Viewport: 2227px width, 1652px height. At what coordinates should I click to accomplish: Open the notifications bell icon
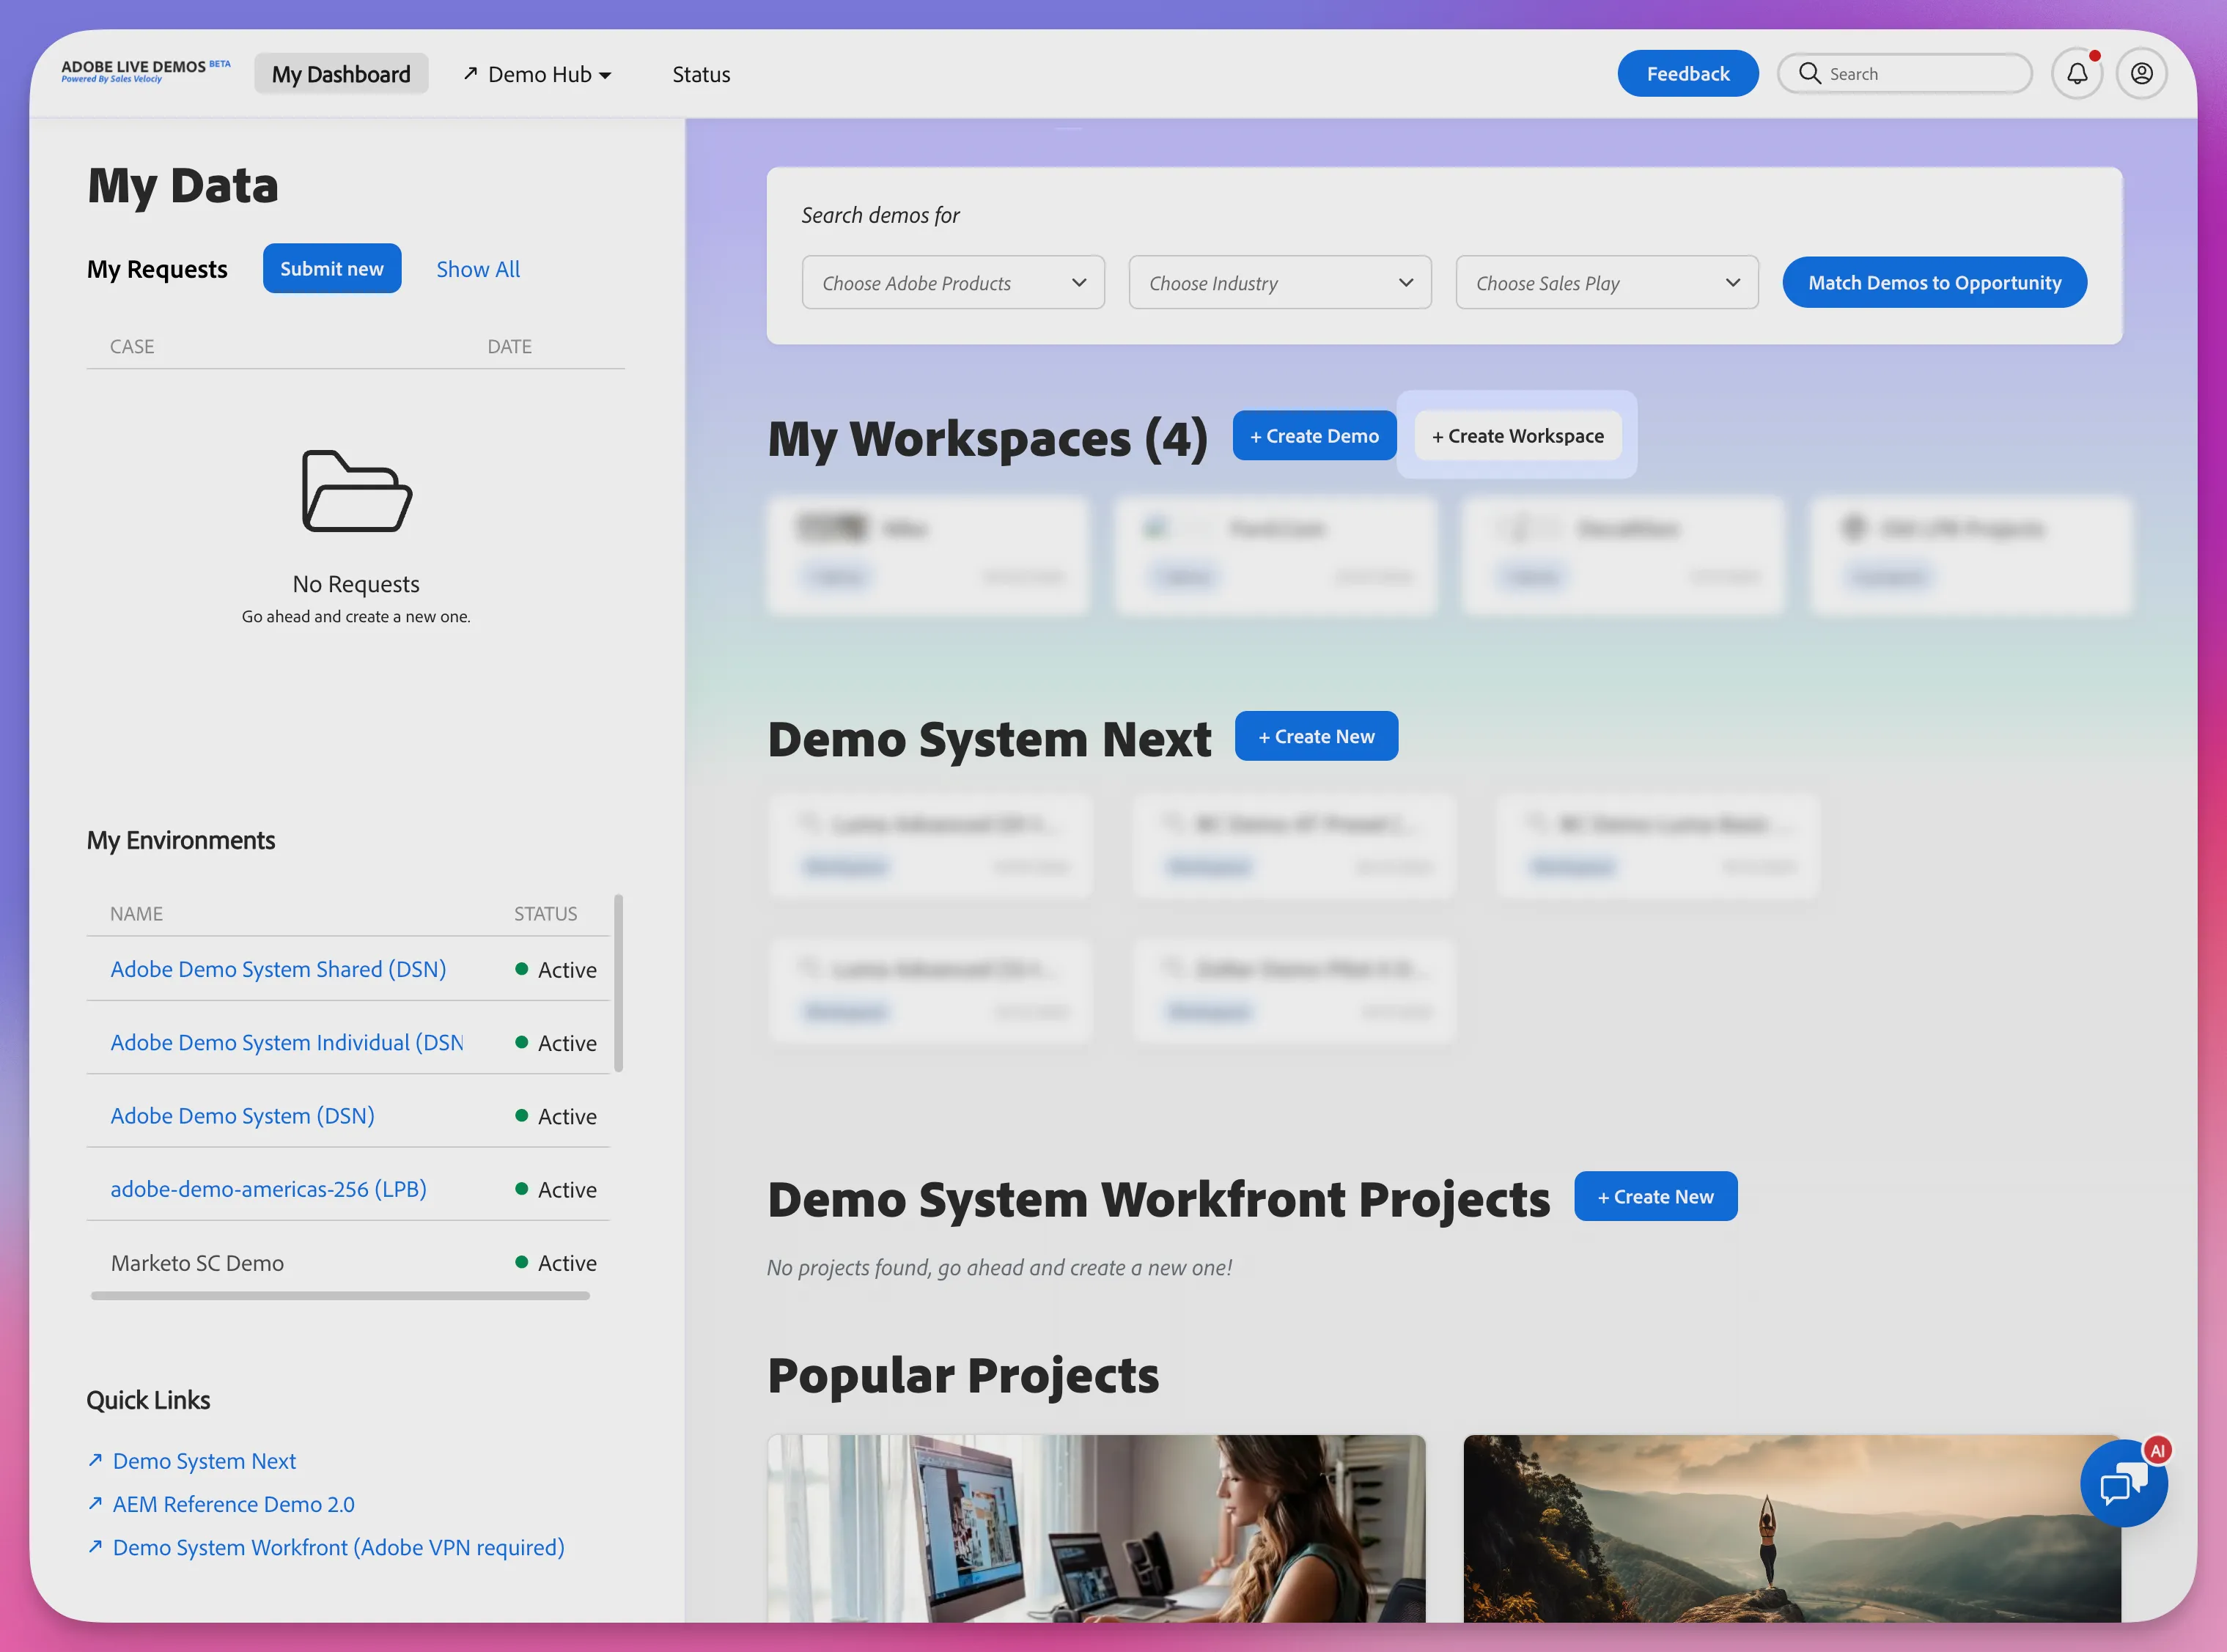click(x=2077, y=74)
